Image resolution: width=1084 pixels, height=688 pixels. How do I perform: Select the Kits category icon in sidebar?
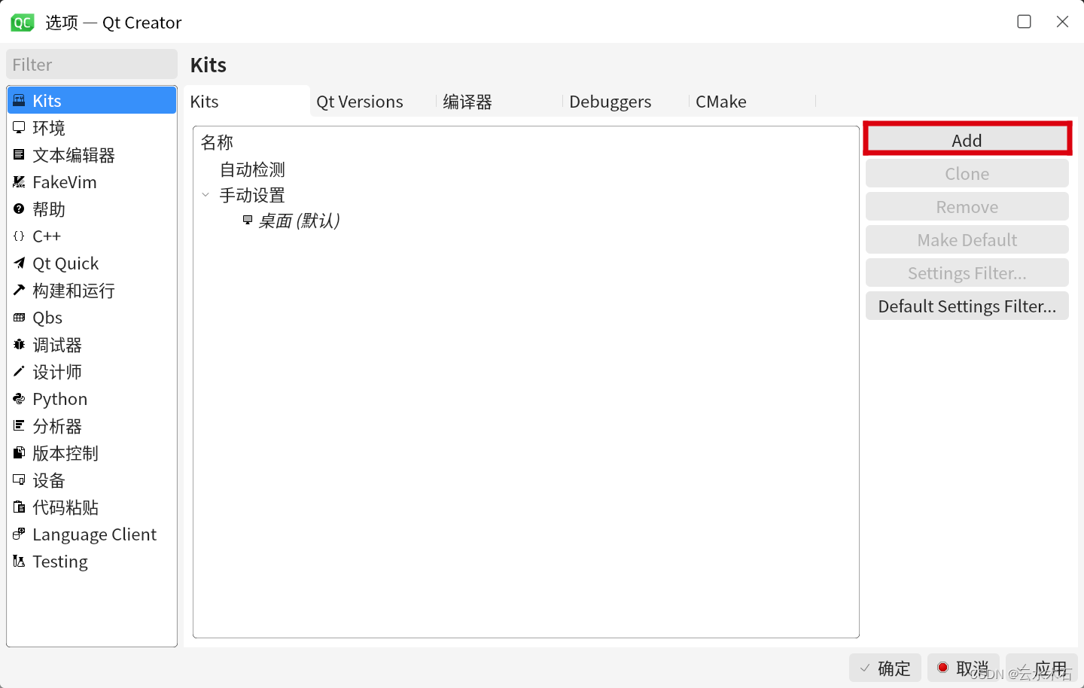pyautogui.click(x=20, y=100)
